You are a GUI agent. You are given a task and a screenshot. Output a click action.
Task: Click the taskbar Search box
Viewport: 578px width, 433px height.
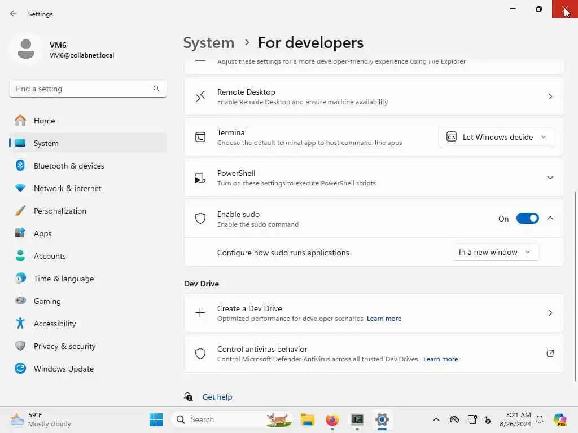[x=231, y=419]
